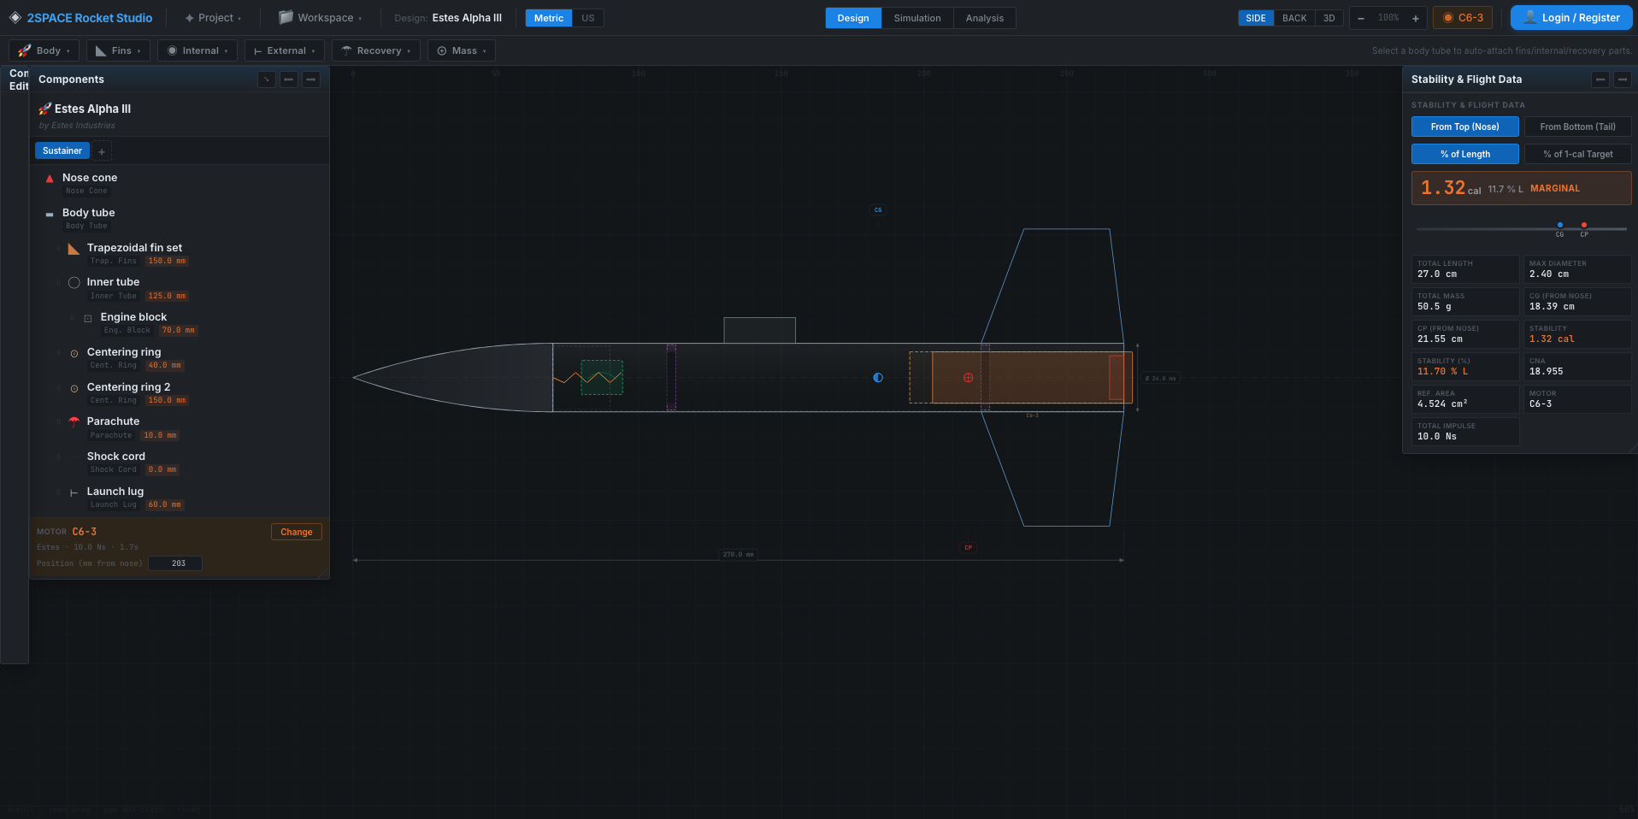This screenshot has width=1638, height=819.
Task: Click the CG/CP stability indicator bar
Action: coord(1522,229)
